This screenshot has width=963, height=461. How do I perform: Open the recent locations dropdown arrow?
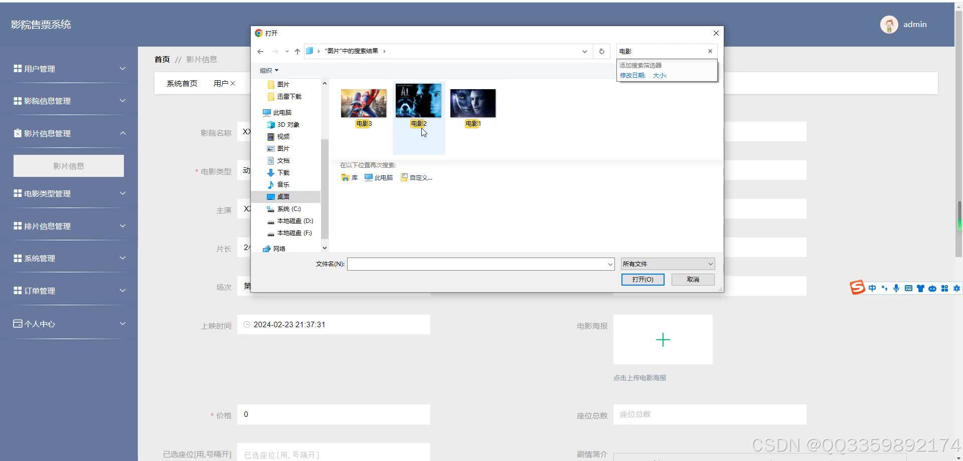click(287, 51)
